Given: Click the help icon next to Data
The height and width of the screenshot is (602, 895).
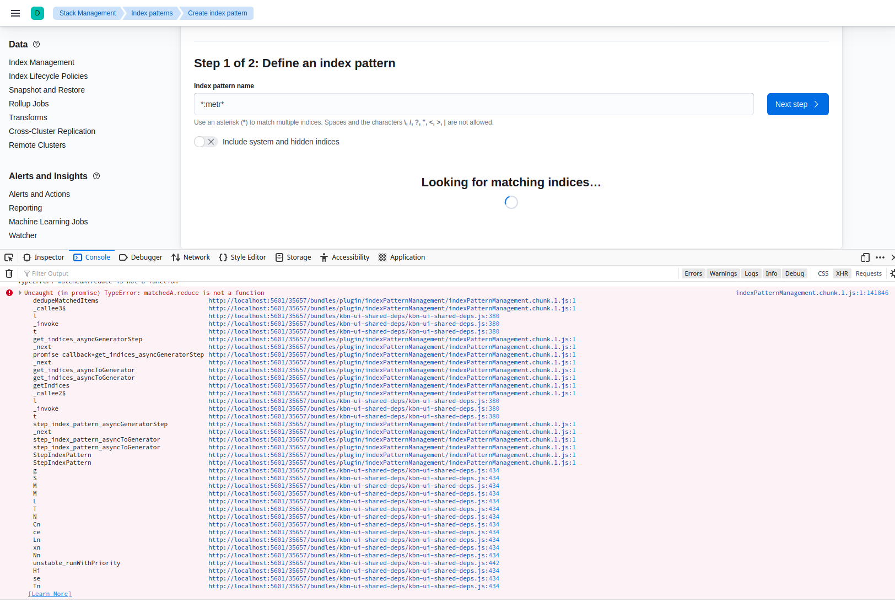Looking at the screenshot, I should pyautogui.click(x=36, y=44).
